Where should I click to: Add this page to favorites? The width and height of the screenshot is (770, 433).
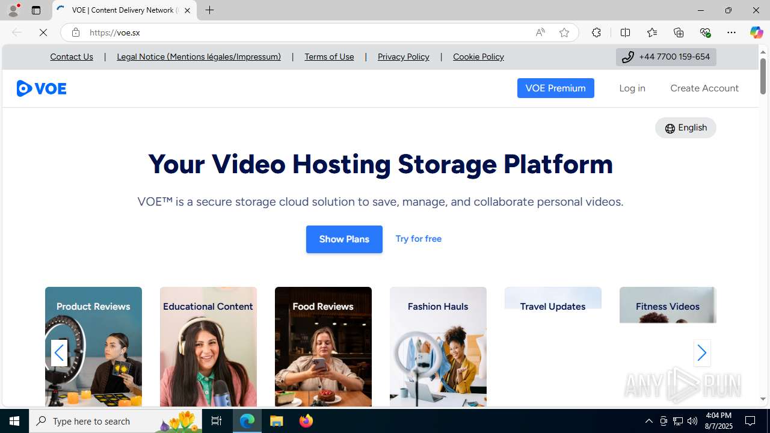[x=564, y=32]
